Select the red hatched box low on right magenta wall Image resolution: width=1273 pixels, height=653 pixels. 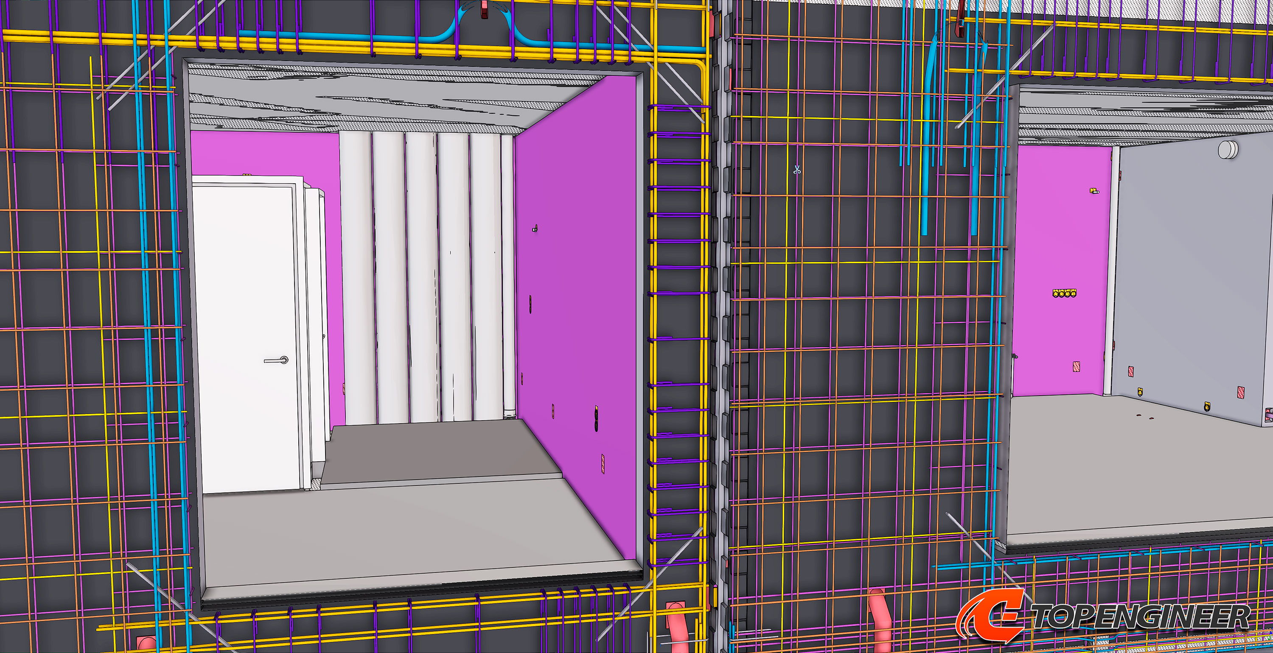[x=1076, y=366]
